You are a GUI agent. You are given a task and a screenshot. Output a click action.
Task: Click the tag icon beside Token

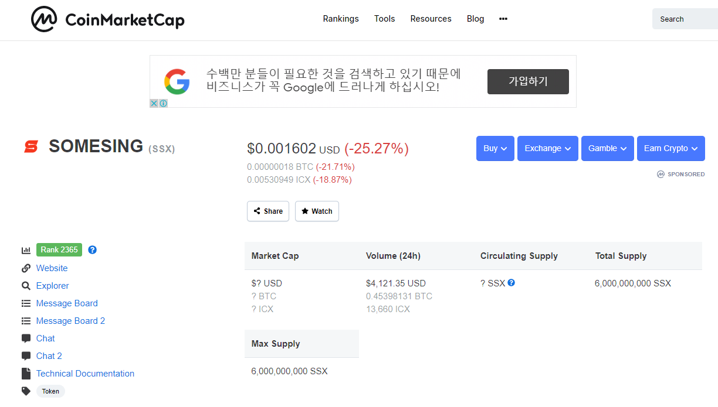26,391
